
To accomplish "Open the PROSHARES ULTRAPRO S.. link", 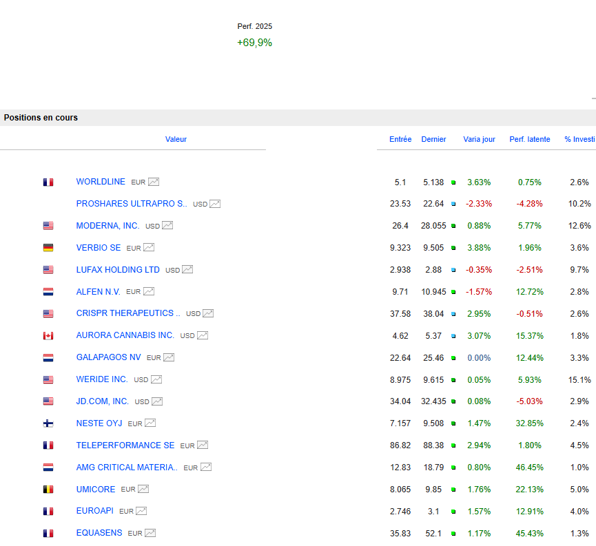I will click(x=132, y=204).
